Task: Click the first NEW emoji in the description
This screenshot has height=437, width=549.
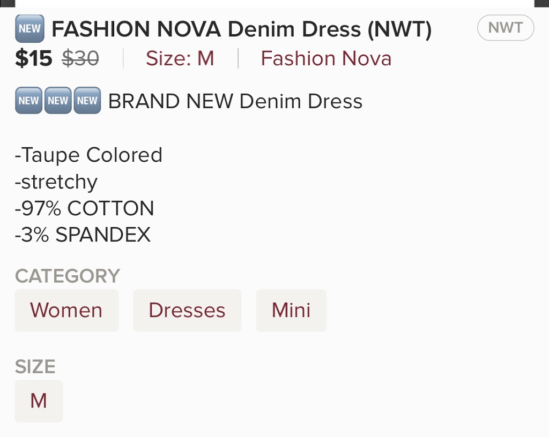Action: (28, 101)
